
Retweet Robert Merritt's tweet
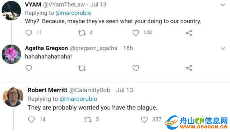[88, 120]
